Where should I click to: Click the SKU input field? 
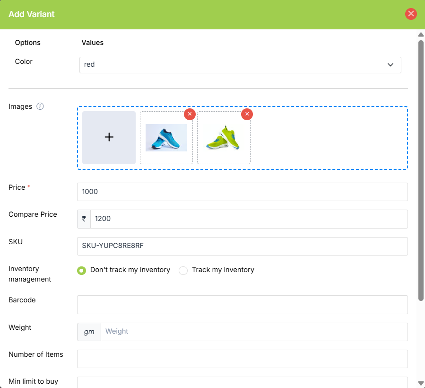[x=242, y=246]
